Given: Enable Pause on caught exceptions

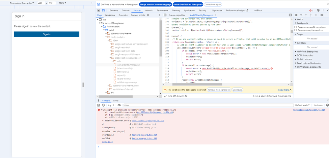Looking at the screenshot, I should point(295,30).
